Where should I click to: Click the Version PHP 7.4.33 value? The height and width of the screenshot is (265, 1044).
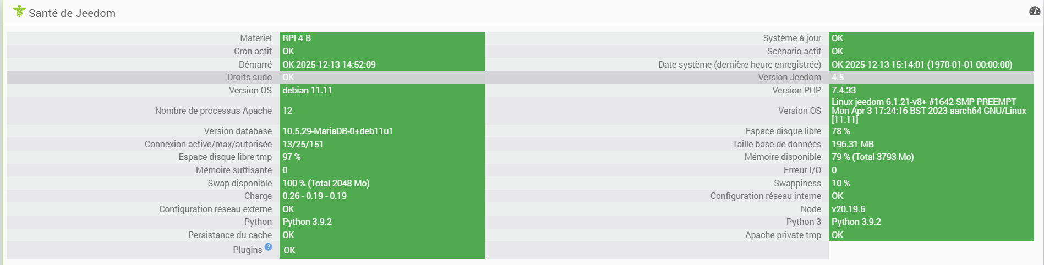point(844,90)
